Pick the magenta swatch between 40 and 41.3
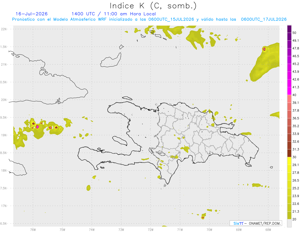This screenshot has width=301, height=233. pyautogui.click(x=289, y=91)
